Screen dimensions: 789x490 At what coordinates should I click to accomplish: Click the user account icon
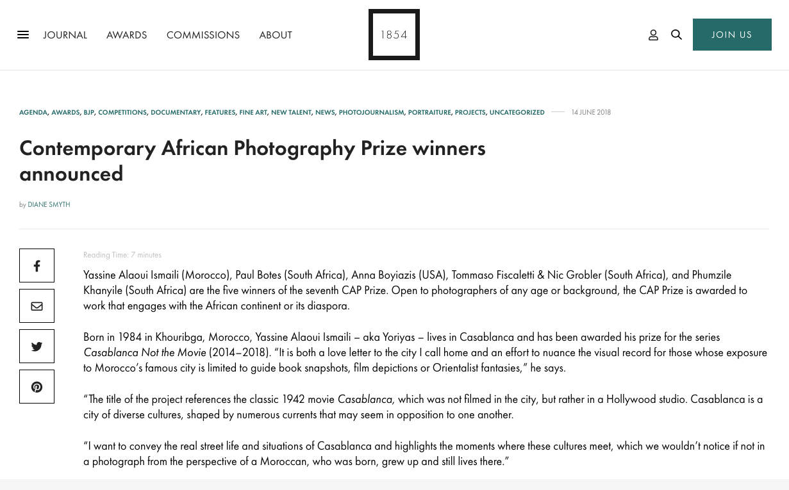(653, 35)
